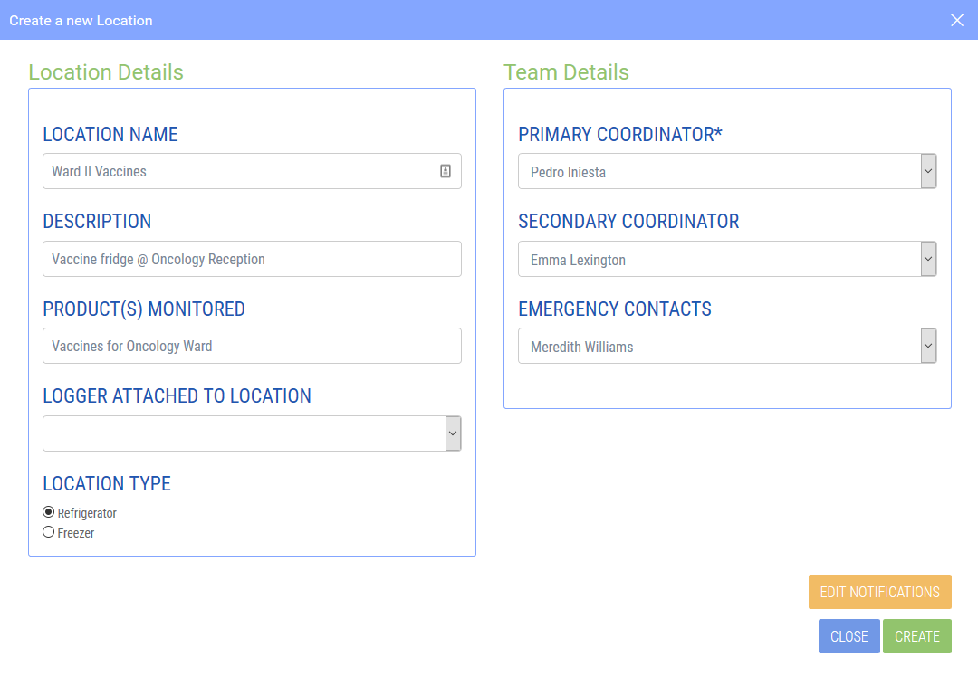
Task: Click the green Create button
Action: 916,636
